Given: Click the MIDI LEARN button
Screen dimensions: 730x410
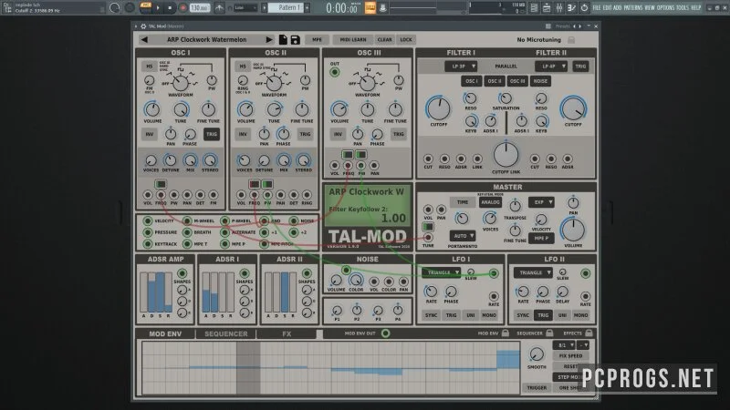Looking at the screenshot, I should tap(353, 40).
